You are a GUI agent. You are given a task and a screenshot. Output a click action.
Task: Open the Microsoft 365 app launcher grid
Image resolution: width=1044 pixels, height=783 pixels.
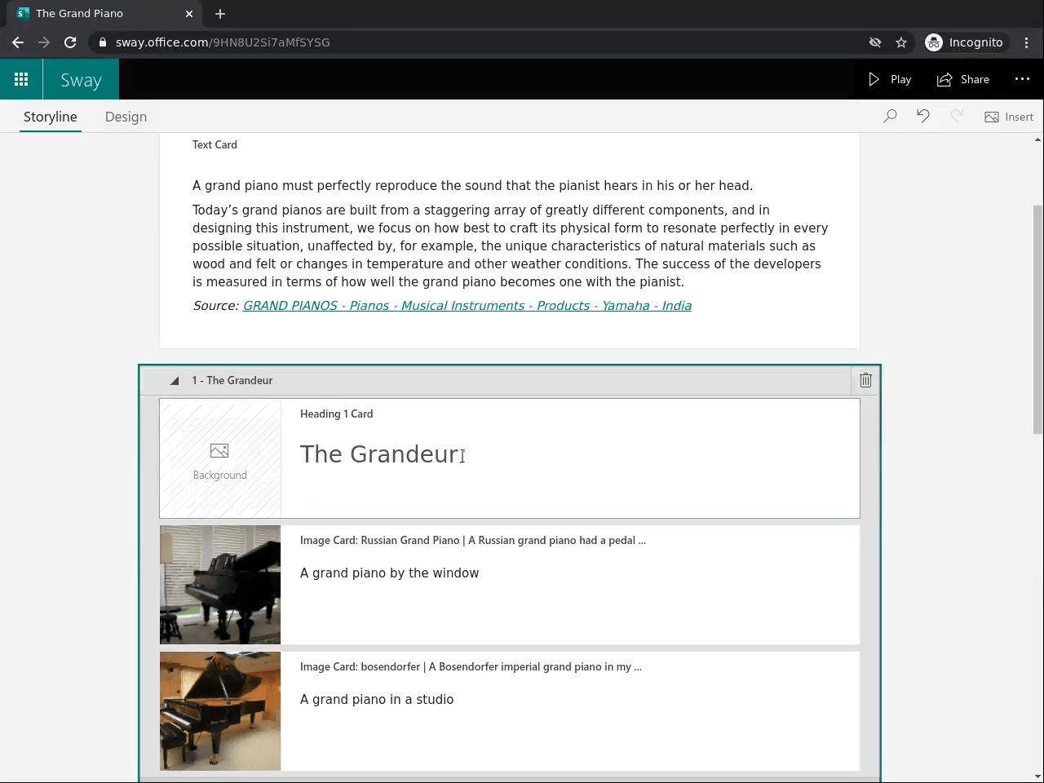click(21, 79)
